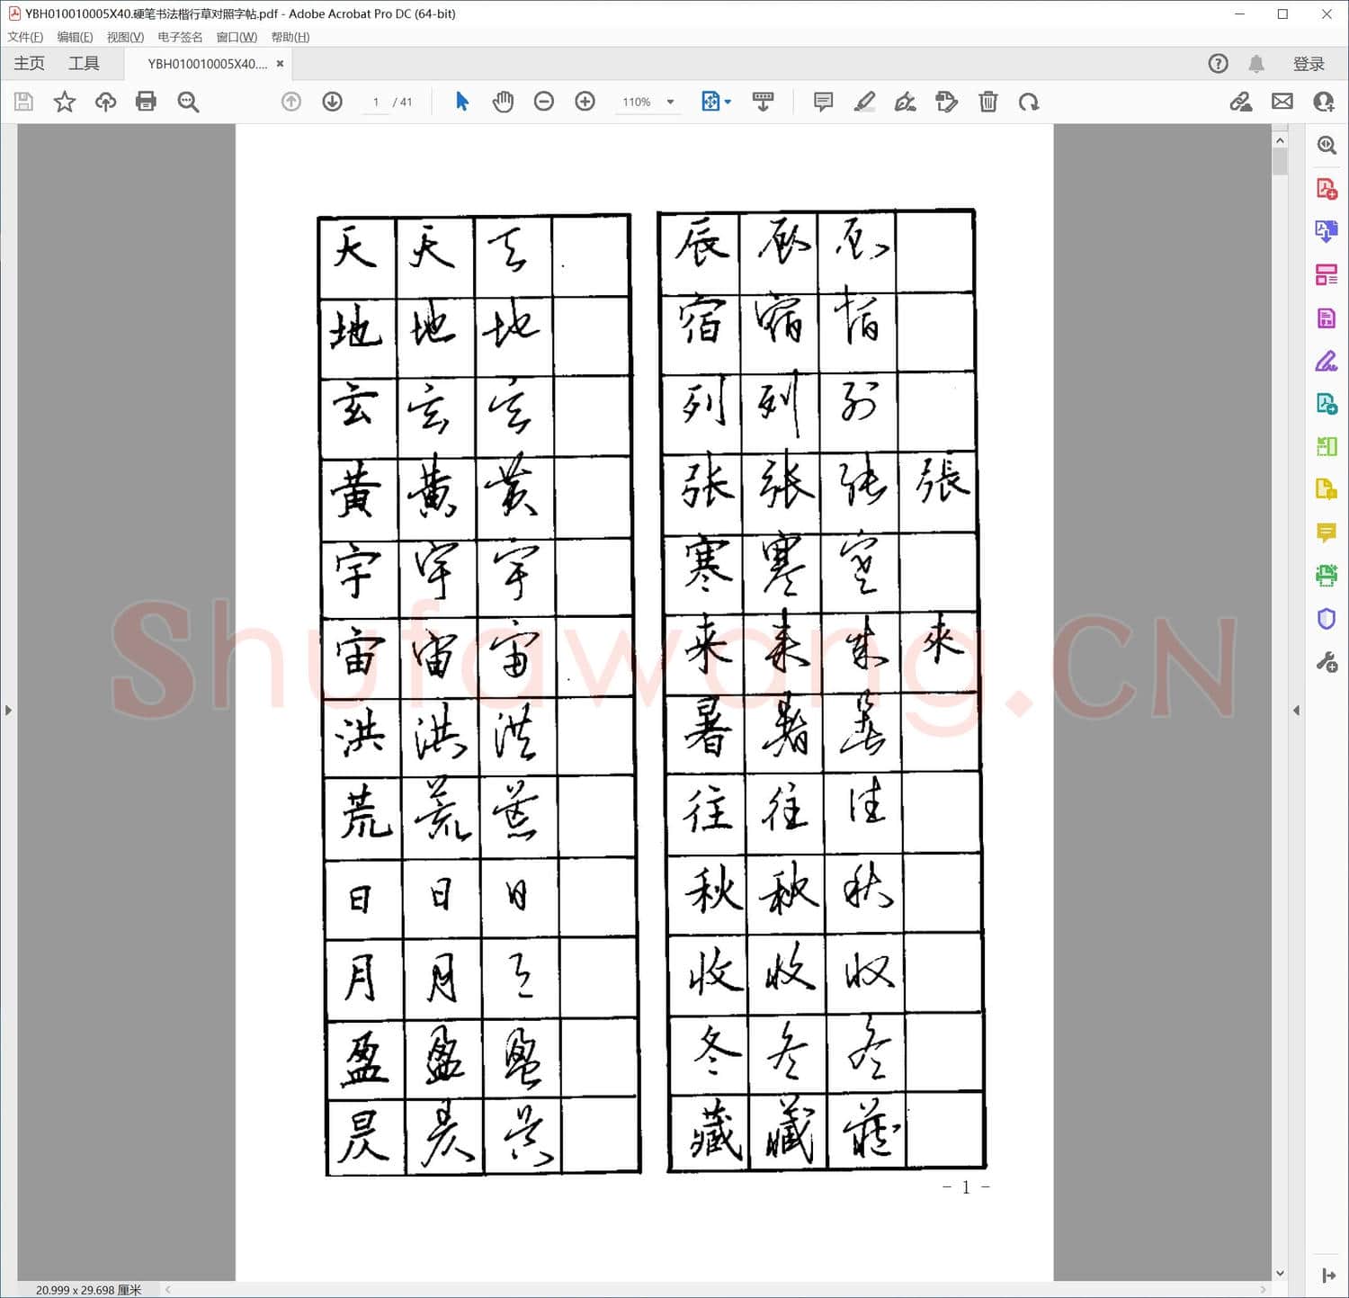
Task: Select the highlight text tool
Action: click(864, 102)
